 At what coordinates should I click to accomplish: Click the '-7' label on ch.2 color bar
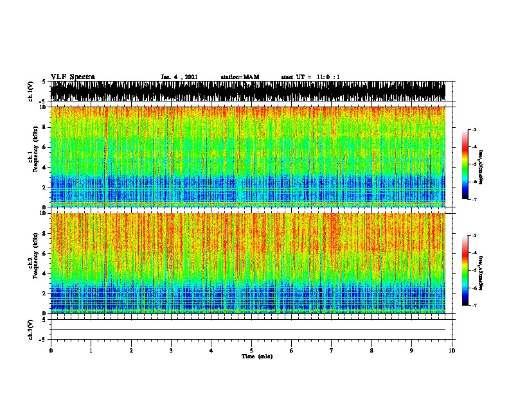coord(474,305)
